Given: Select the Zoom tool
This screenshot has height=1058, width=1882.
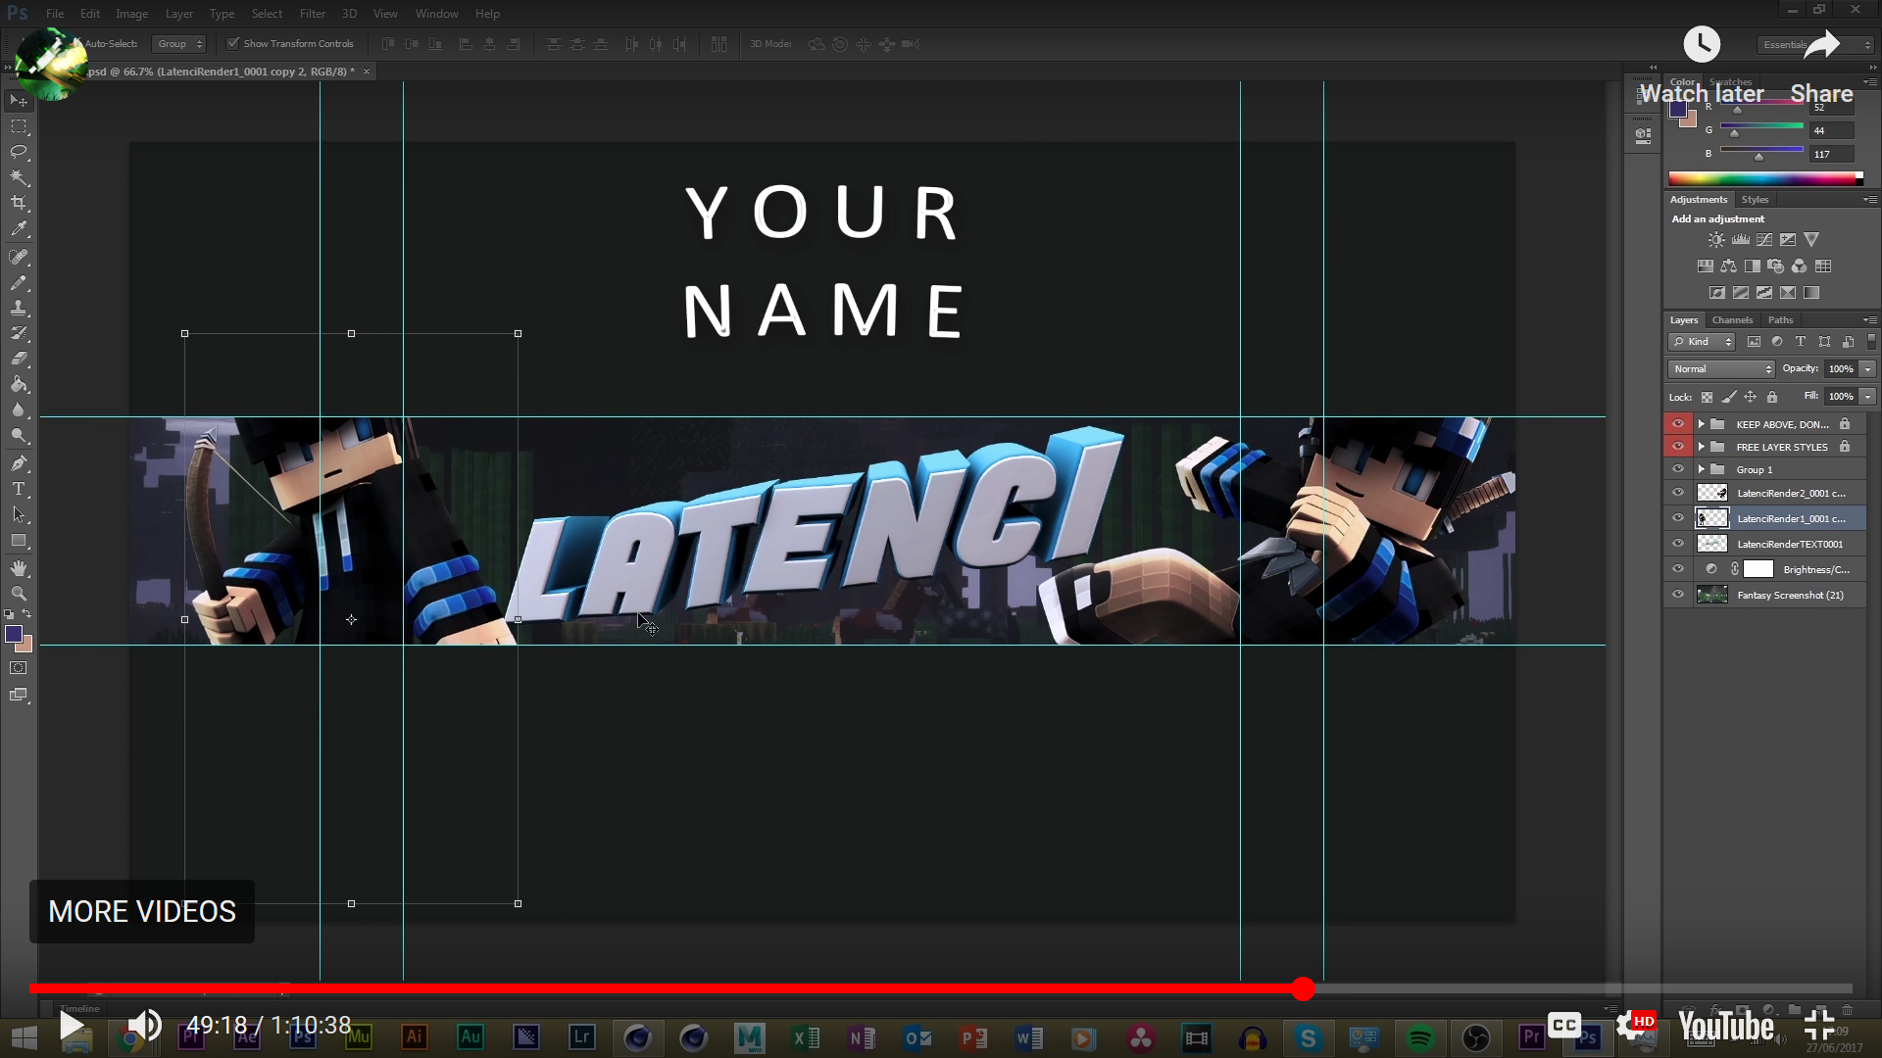Looking at the screenshot, I should (x=19, y=594).
